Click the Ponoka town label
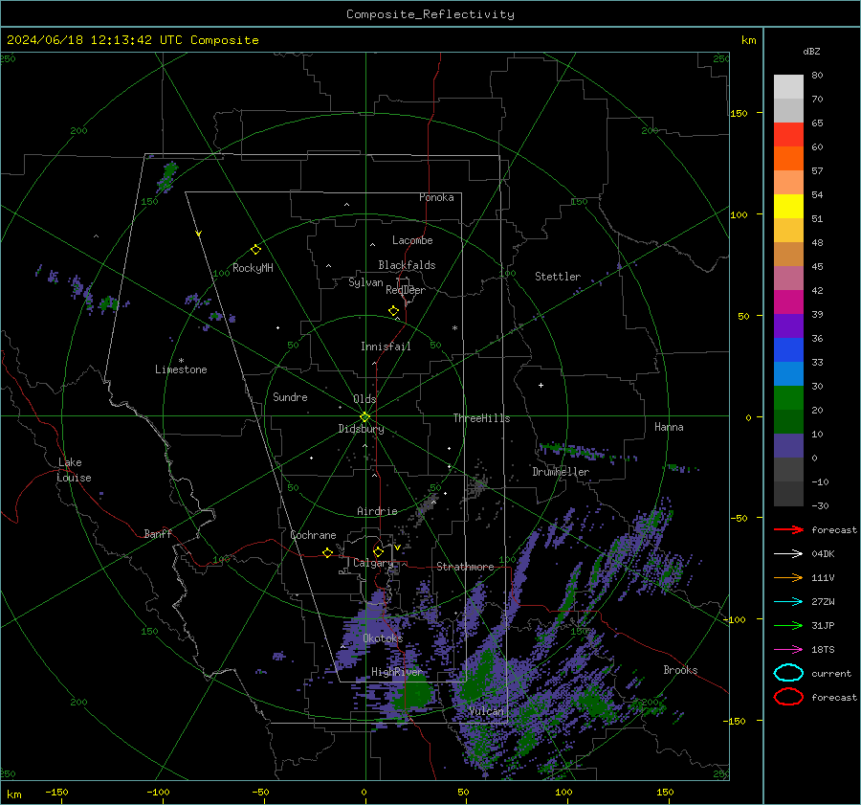861x805 pixels. (x=436, y=197)
